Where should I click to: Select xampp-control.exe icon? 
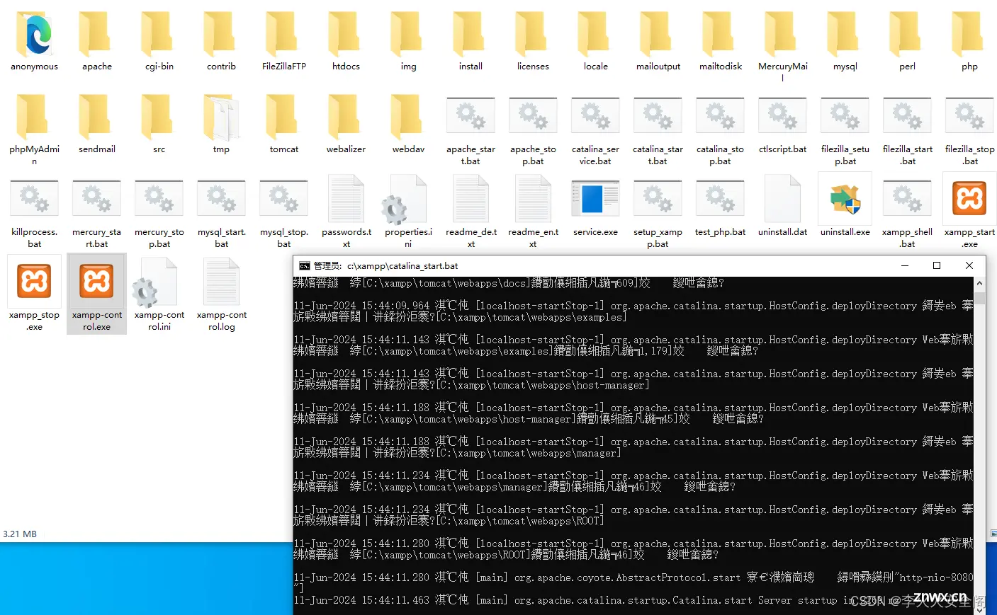(96, 282)
